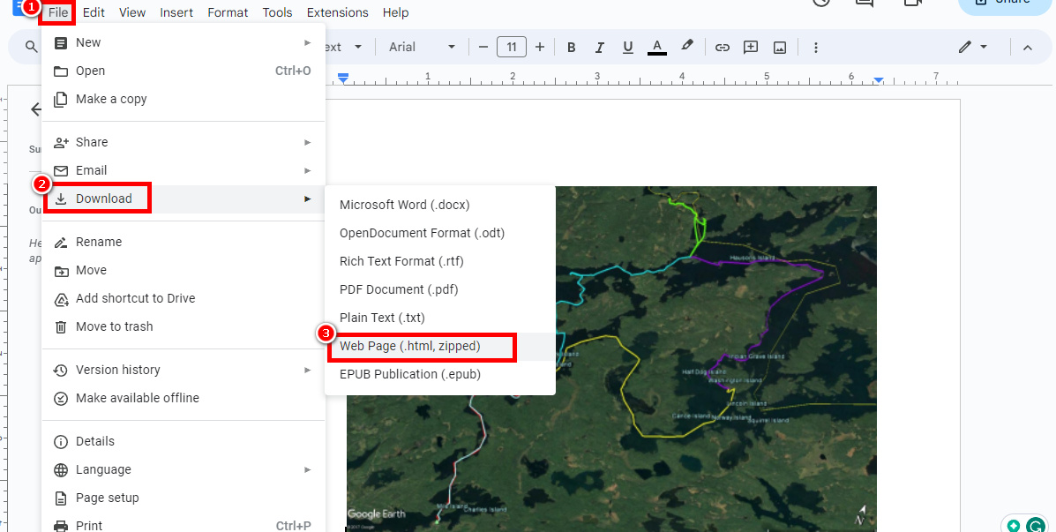The height and width of the screenshot is (532, 1056).
Task: Open the editing mode dropdown
Action: tap(970, 47)
